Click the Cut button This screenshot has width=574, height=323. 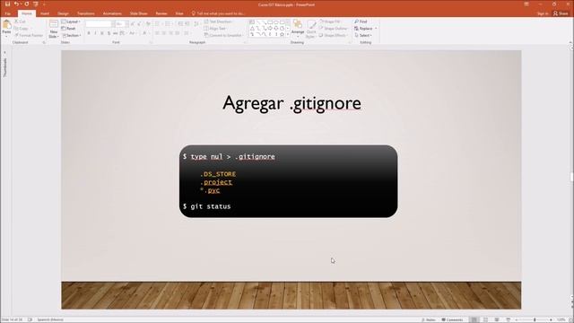click(21, 22)
